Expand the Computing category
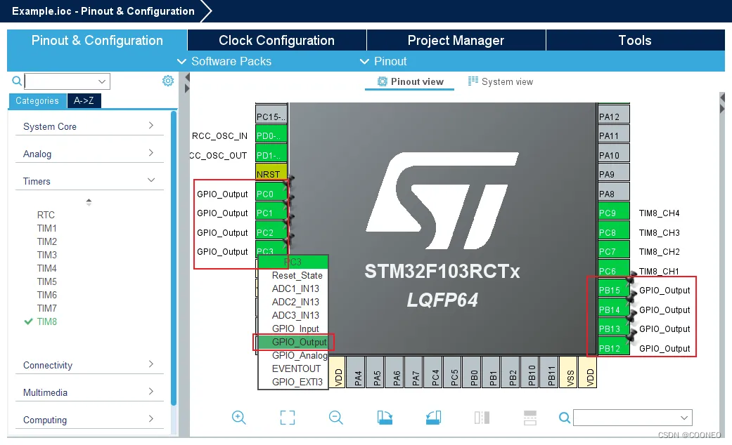The height and width of the screenshot is (445, 732). tap(89, 420)
